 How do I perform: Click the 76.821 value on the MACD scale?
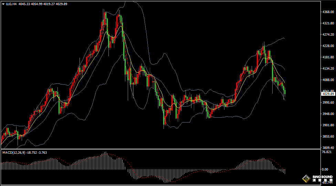click(x=327, y=152)
